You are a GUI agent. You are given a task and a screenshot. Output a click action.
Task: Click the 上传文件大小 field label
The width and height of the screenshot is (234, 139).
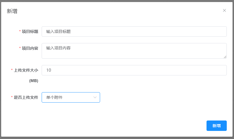pyautogui.click(x=26, y=70)
